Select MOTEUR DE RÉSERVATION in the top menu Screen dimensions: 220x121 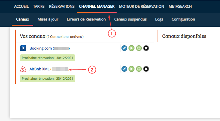point(141,6)
